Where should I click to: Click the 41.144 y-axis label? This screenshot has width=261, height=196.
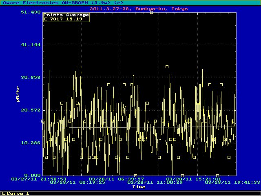click(31, 45)
